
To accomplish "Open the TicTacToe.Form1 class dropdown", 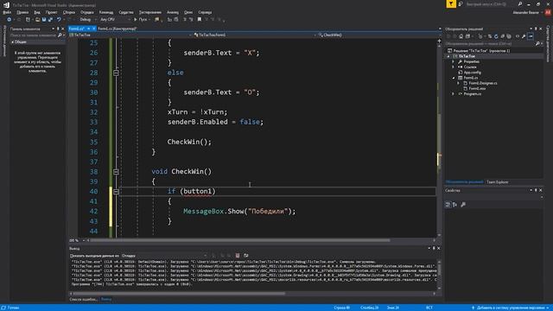I will coord(255,35).
